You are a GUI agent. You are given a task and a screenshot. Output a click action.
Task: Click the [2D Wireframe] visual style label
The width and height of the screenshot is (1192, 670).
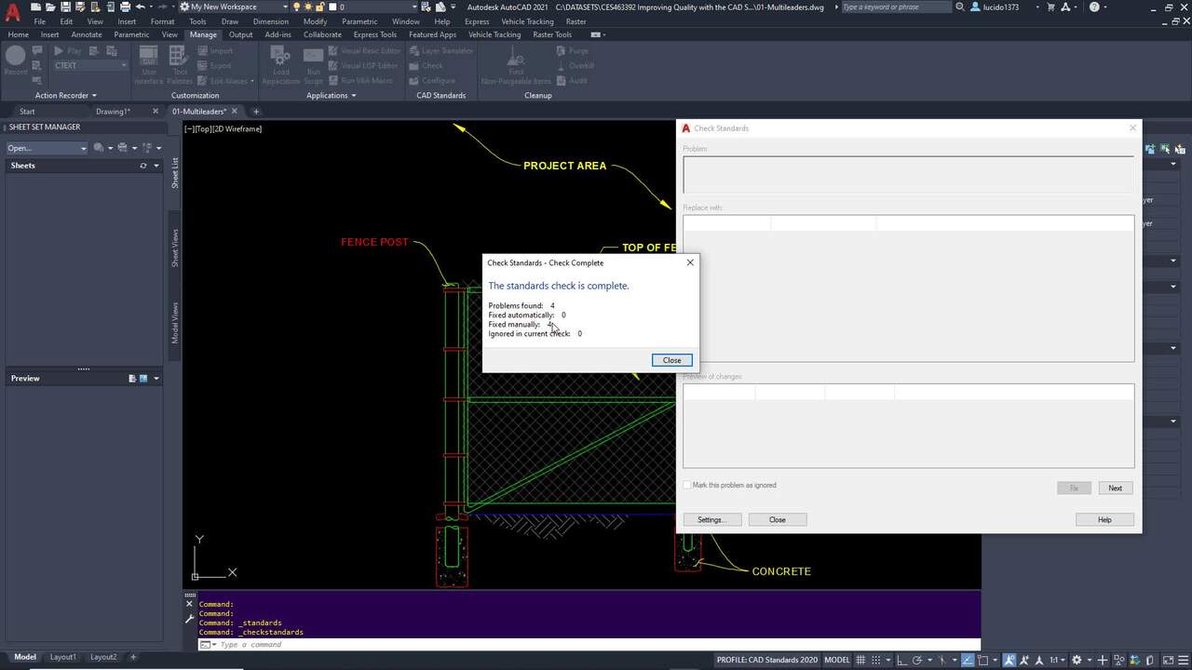pos(239,128)
